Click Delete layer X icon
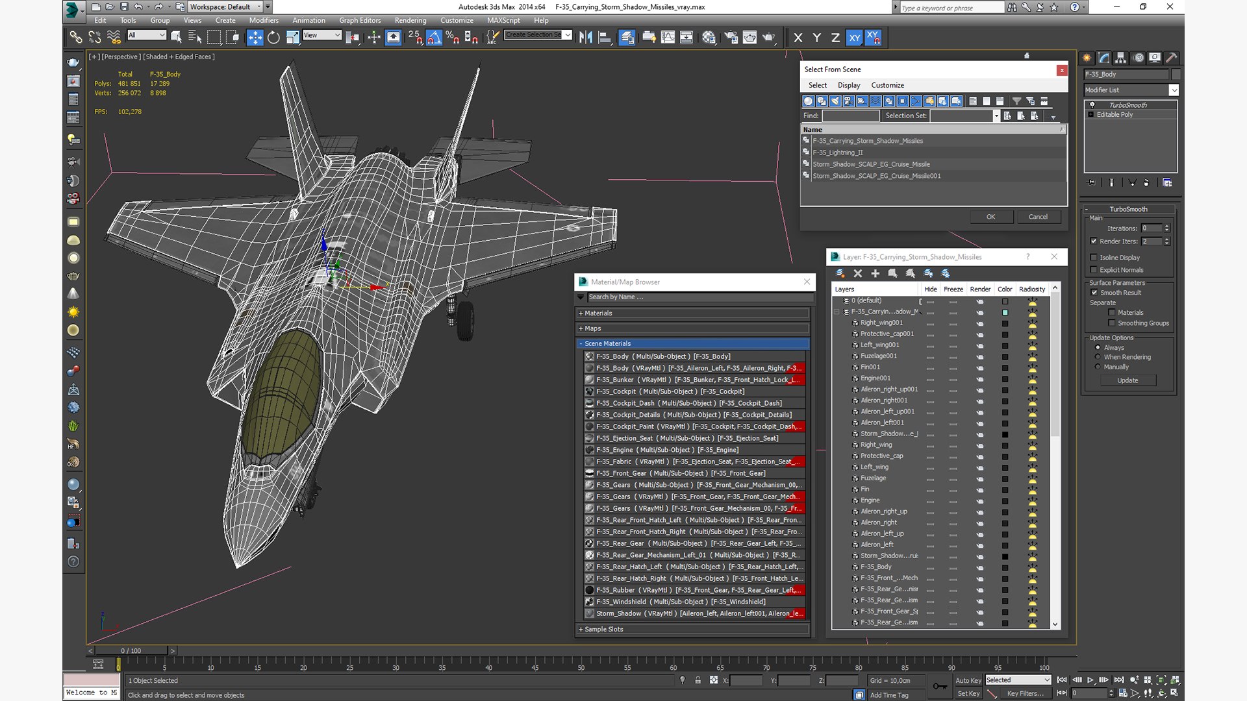1247x701 pixels. [857, 273]
